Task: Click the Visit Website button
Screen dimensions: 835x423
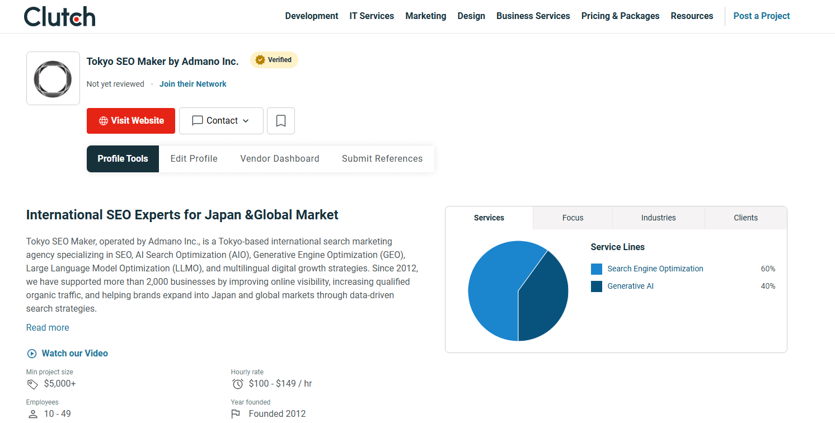Action: tap(131, 121)
